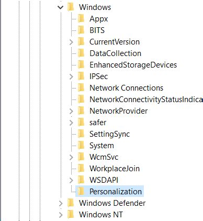Click the Personalization folder icon
This screenshot has width=203, height=221.
pyautogui.click(x=81, y=191)
